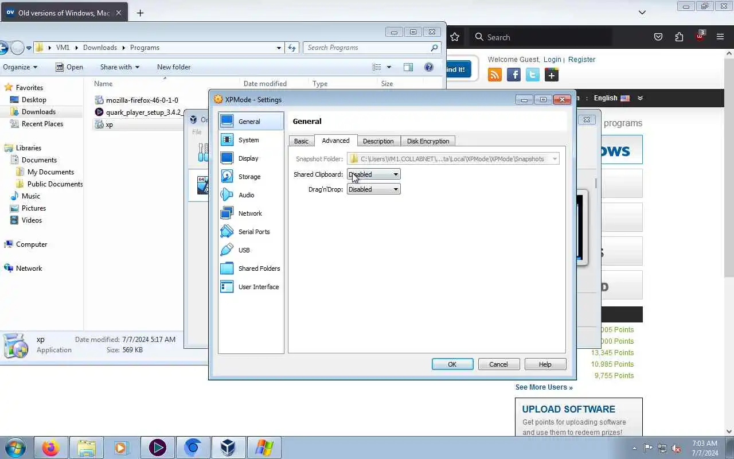The width and height of the screenshot is (734, 459).
Task: Click Help button in settings dialog
Action: [x=545, y=364]
